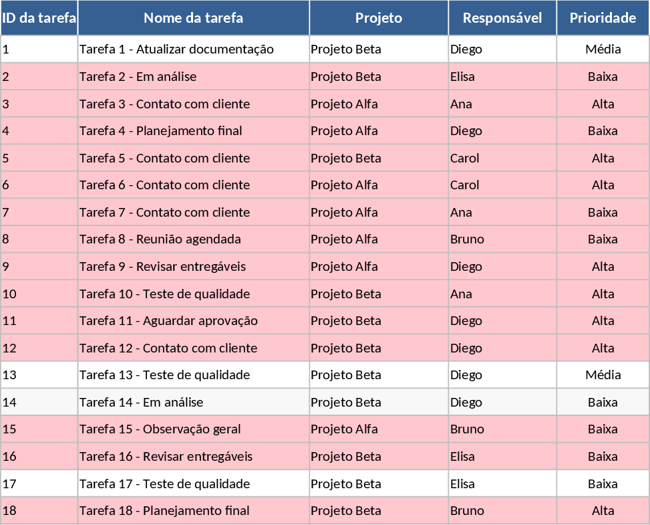The height and width of the screenshot is (525, 650).
Task: Select 'Tarefa 15 - Observação geral' cell
Action: [193, 429]
